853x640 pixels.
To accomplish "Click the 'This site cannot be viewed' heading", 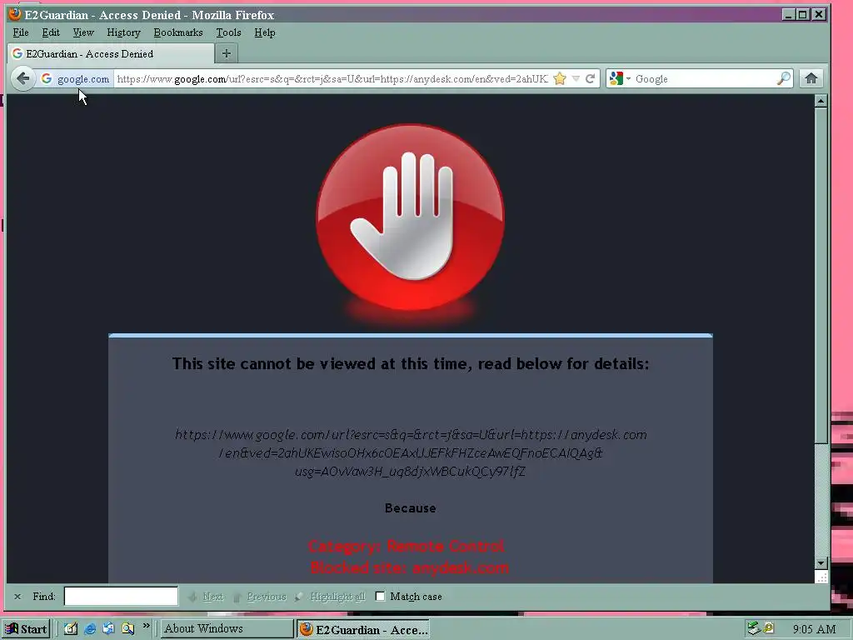I will (411, 363).
